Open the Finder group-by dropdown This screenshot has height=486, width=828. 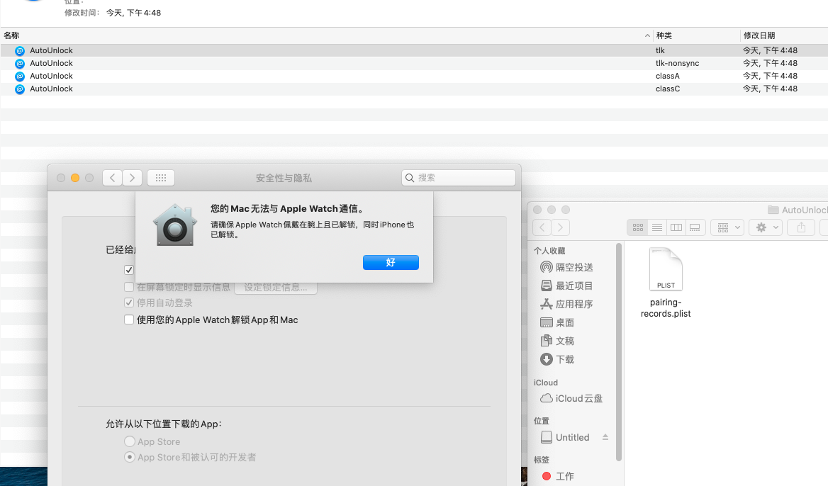coord(727,227)
